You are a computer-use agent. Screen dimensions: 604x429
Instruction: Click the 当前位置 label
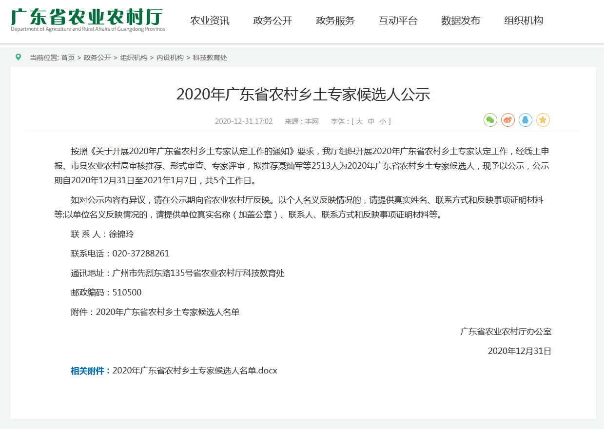(x=44, y=58)
